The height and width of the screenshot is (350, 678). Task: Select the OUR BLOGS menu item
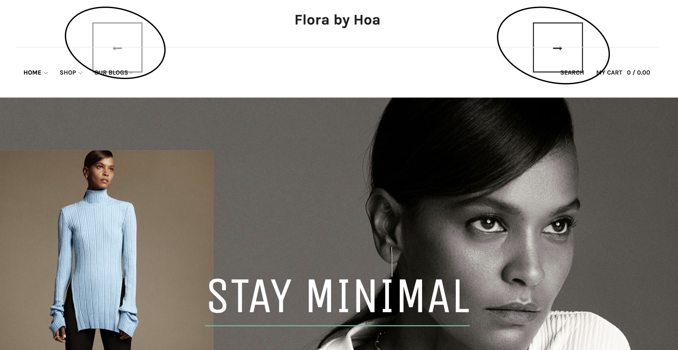(111, 73)
